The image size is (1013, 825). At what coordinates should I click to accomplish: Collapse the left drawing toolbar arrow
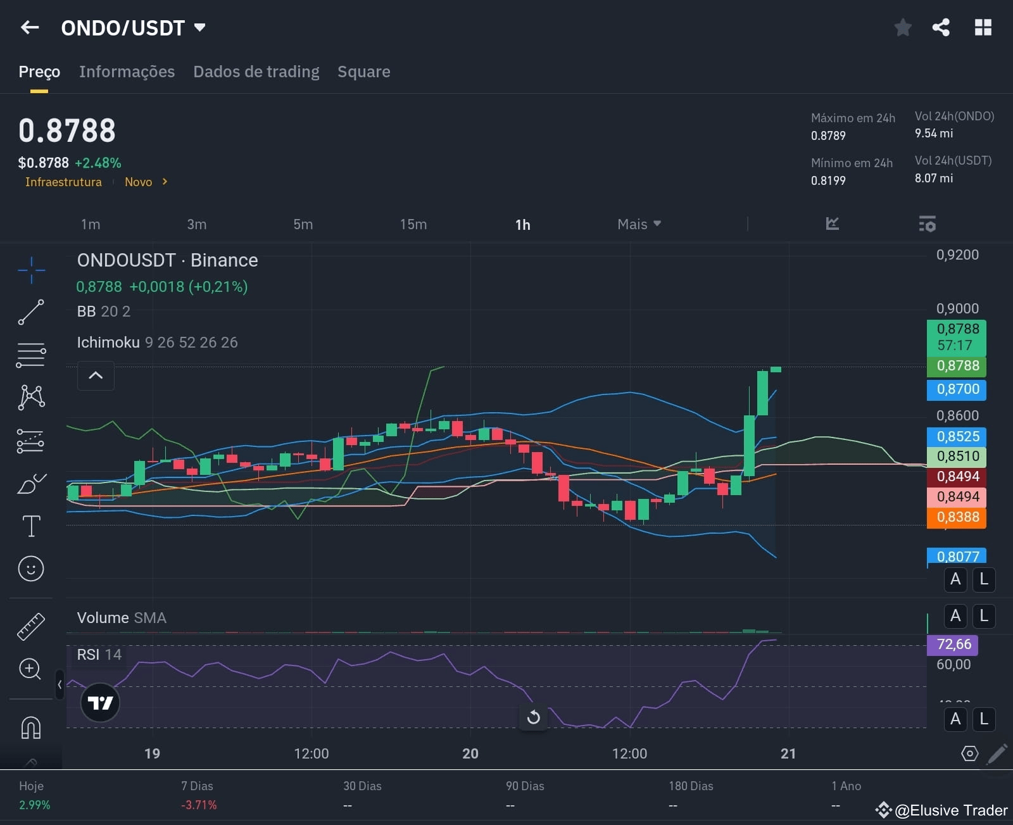point(60,684)
